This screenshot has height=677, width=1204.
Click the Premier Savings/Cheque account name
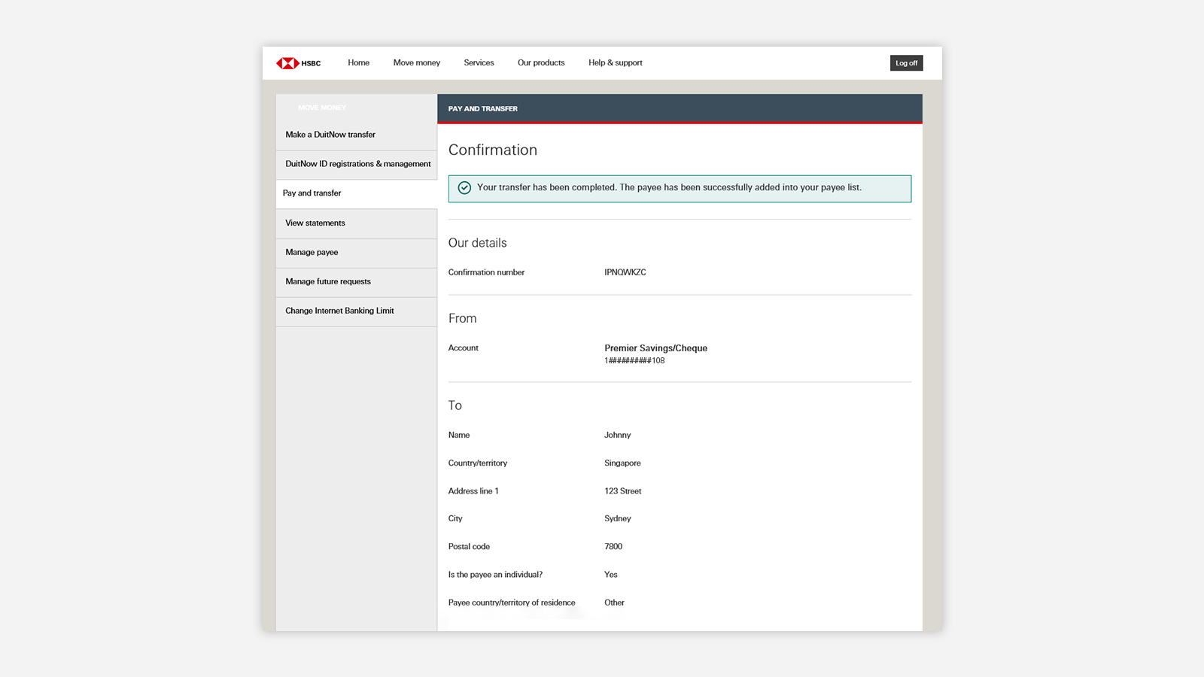[x=655, y=348]
